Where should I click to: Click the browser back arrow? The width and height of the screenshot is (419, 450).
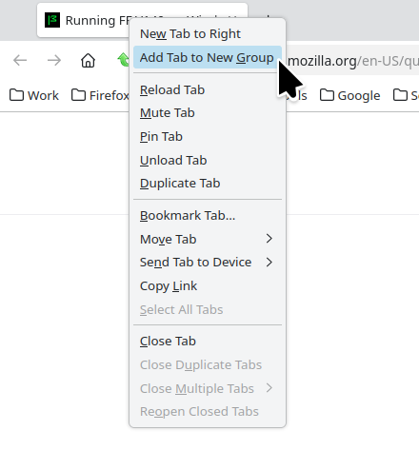click(20, 60)
